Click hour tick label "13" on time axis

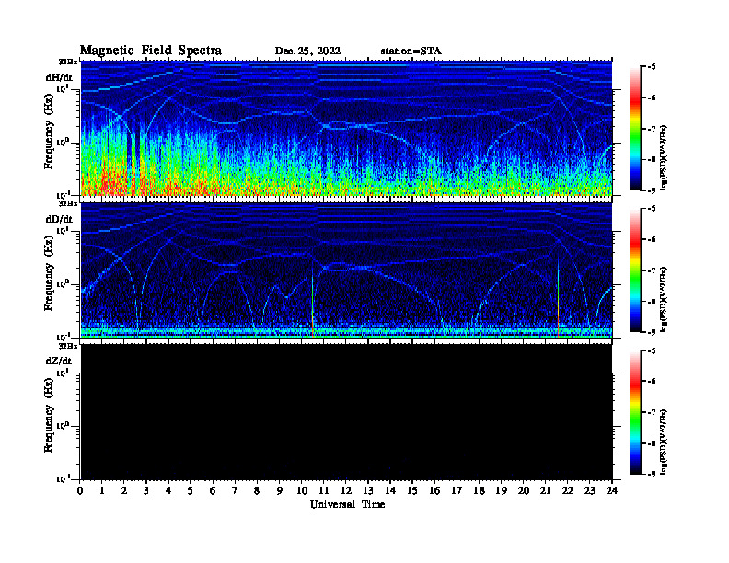tap(368, 491)
